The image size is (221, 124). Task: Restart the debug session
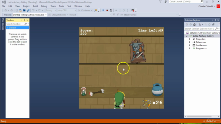pyautogui.click(x=111, y=10)
